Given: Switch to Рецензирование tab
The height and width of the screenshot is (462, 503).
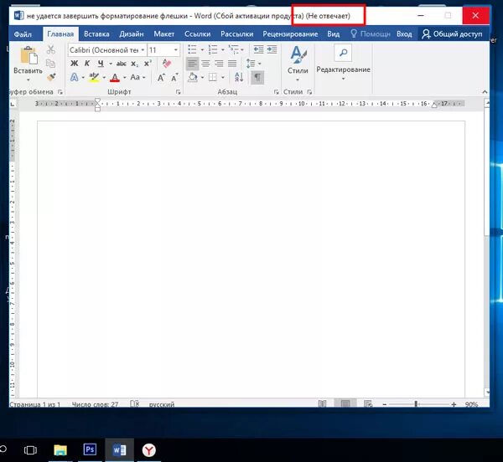Looking at the screenshot, I should (x=290, y=34).
